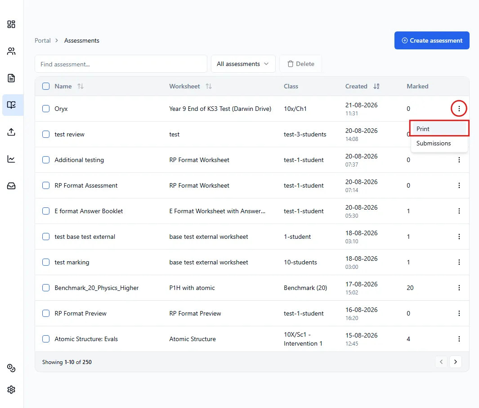Open the document worksheets icon in sidebar
This screenshot has height=408, width=479.
point(11,78)
